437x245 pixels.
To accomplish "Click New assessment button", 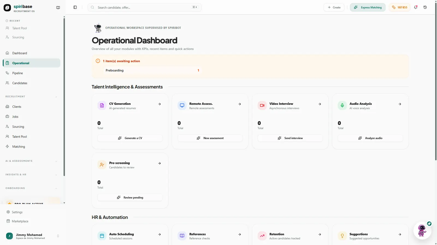I will (x=210, y=138).
